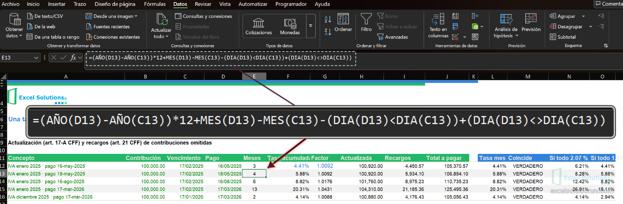
Task: Sort descending with the Z-to-A icon
Action: coord(328,32)
